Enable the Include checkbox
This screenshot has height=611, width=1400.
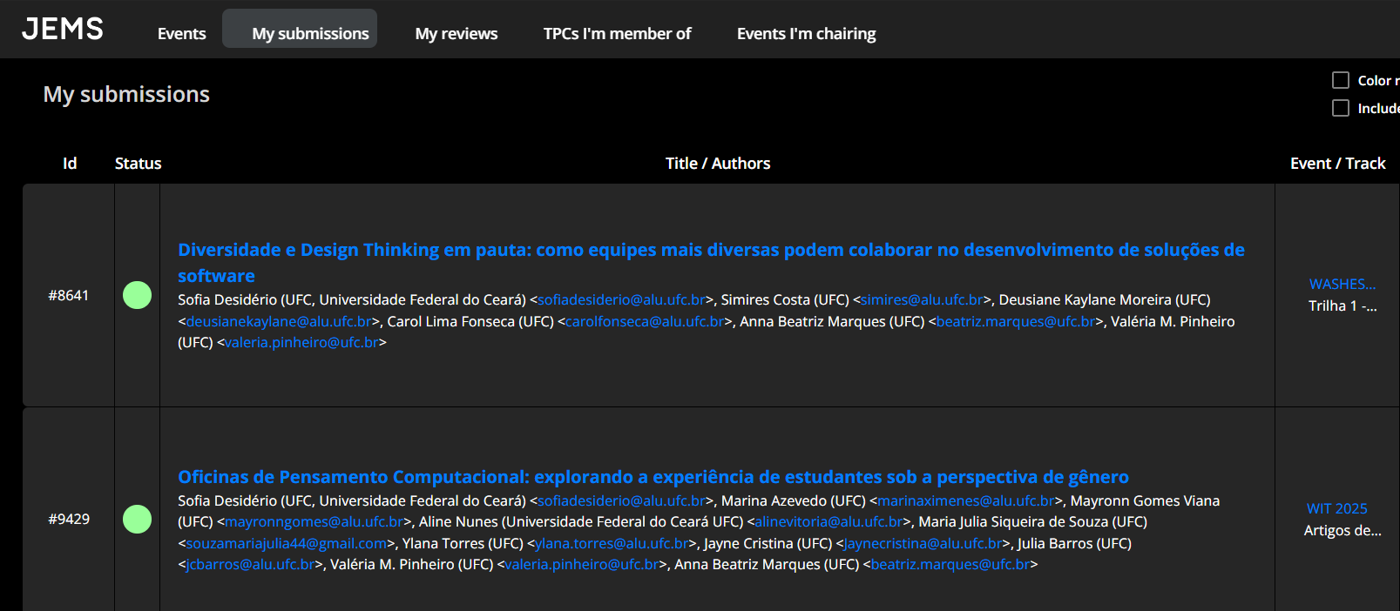point(1341,108)
